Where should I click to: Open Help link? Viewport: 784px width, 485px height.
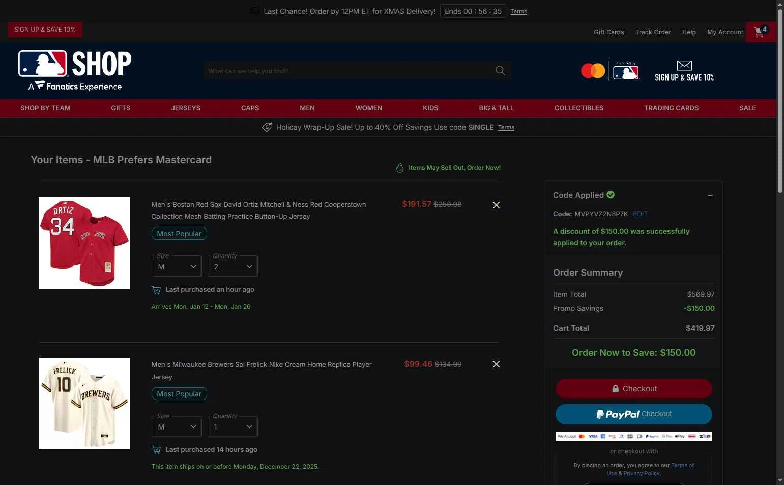coord(689,32)
